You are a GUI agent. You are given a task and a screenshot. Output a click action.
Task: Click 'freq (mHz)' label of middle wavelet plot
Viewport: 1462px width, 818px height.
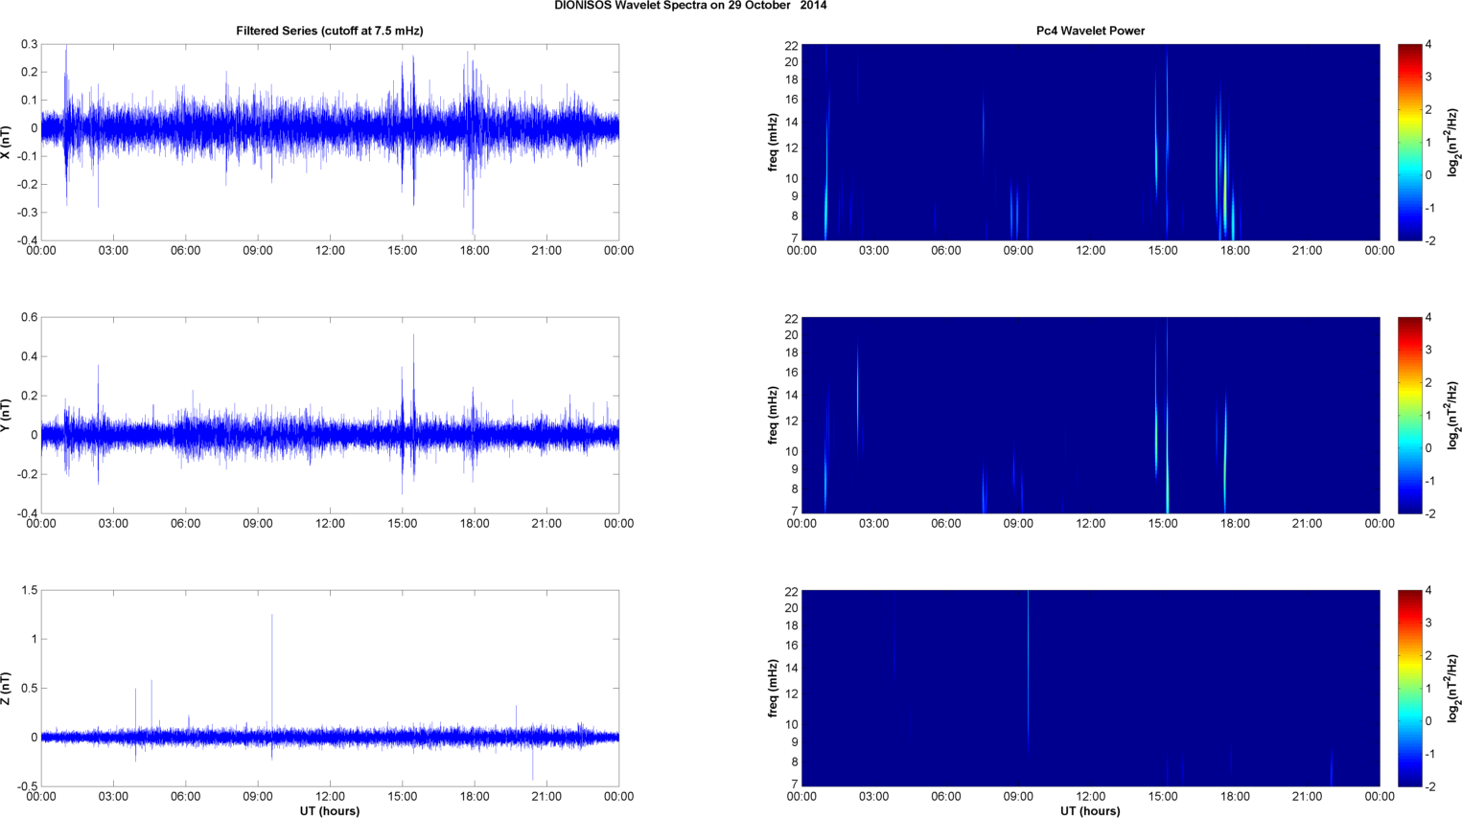pyautogui.click(x=773, y=415)
